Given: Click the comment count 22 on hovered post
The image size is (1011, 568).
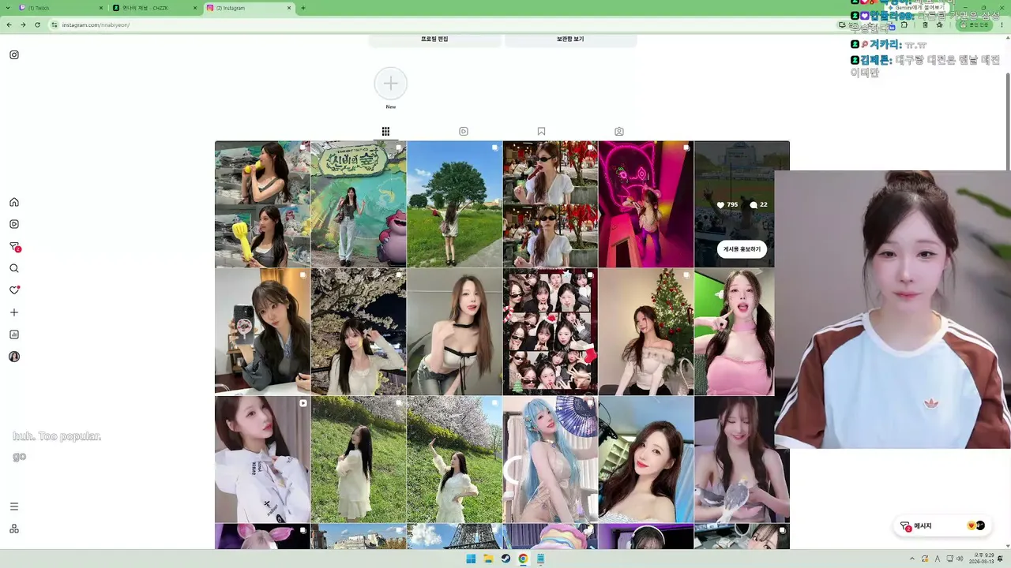Looking at the screenshot, I should [758, 204].
